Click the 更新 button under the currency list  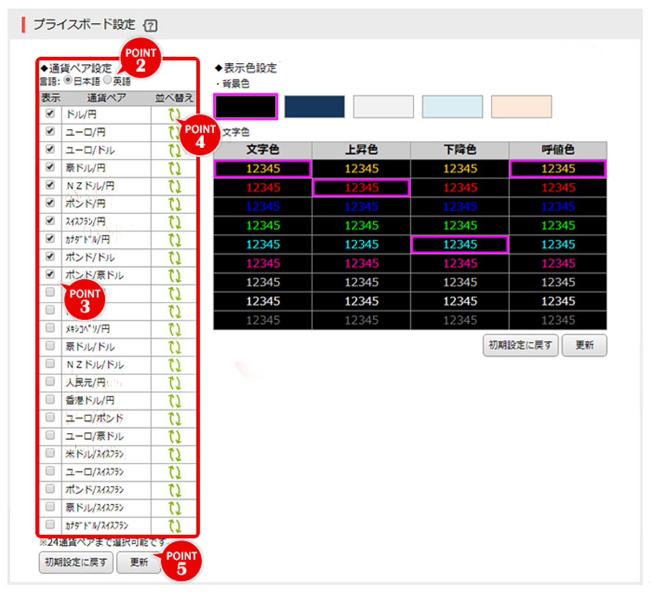139,562
